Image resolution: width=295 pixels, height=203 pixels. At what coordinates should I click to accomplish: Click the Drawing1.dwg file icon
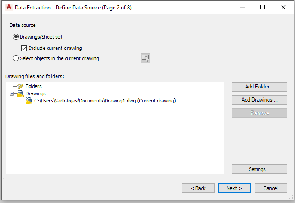click(x=29, y=101)
